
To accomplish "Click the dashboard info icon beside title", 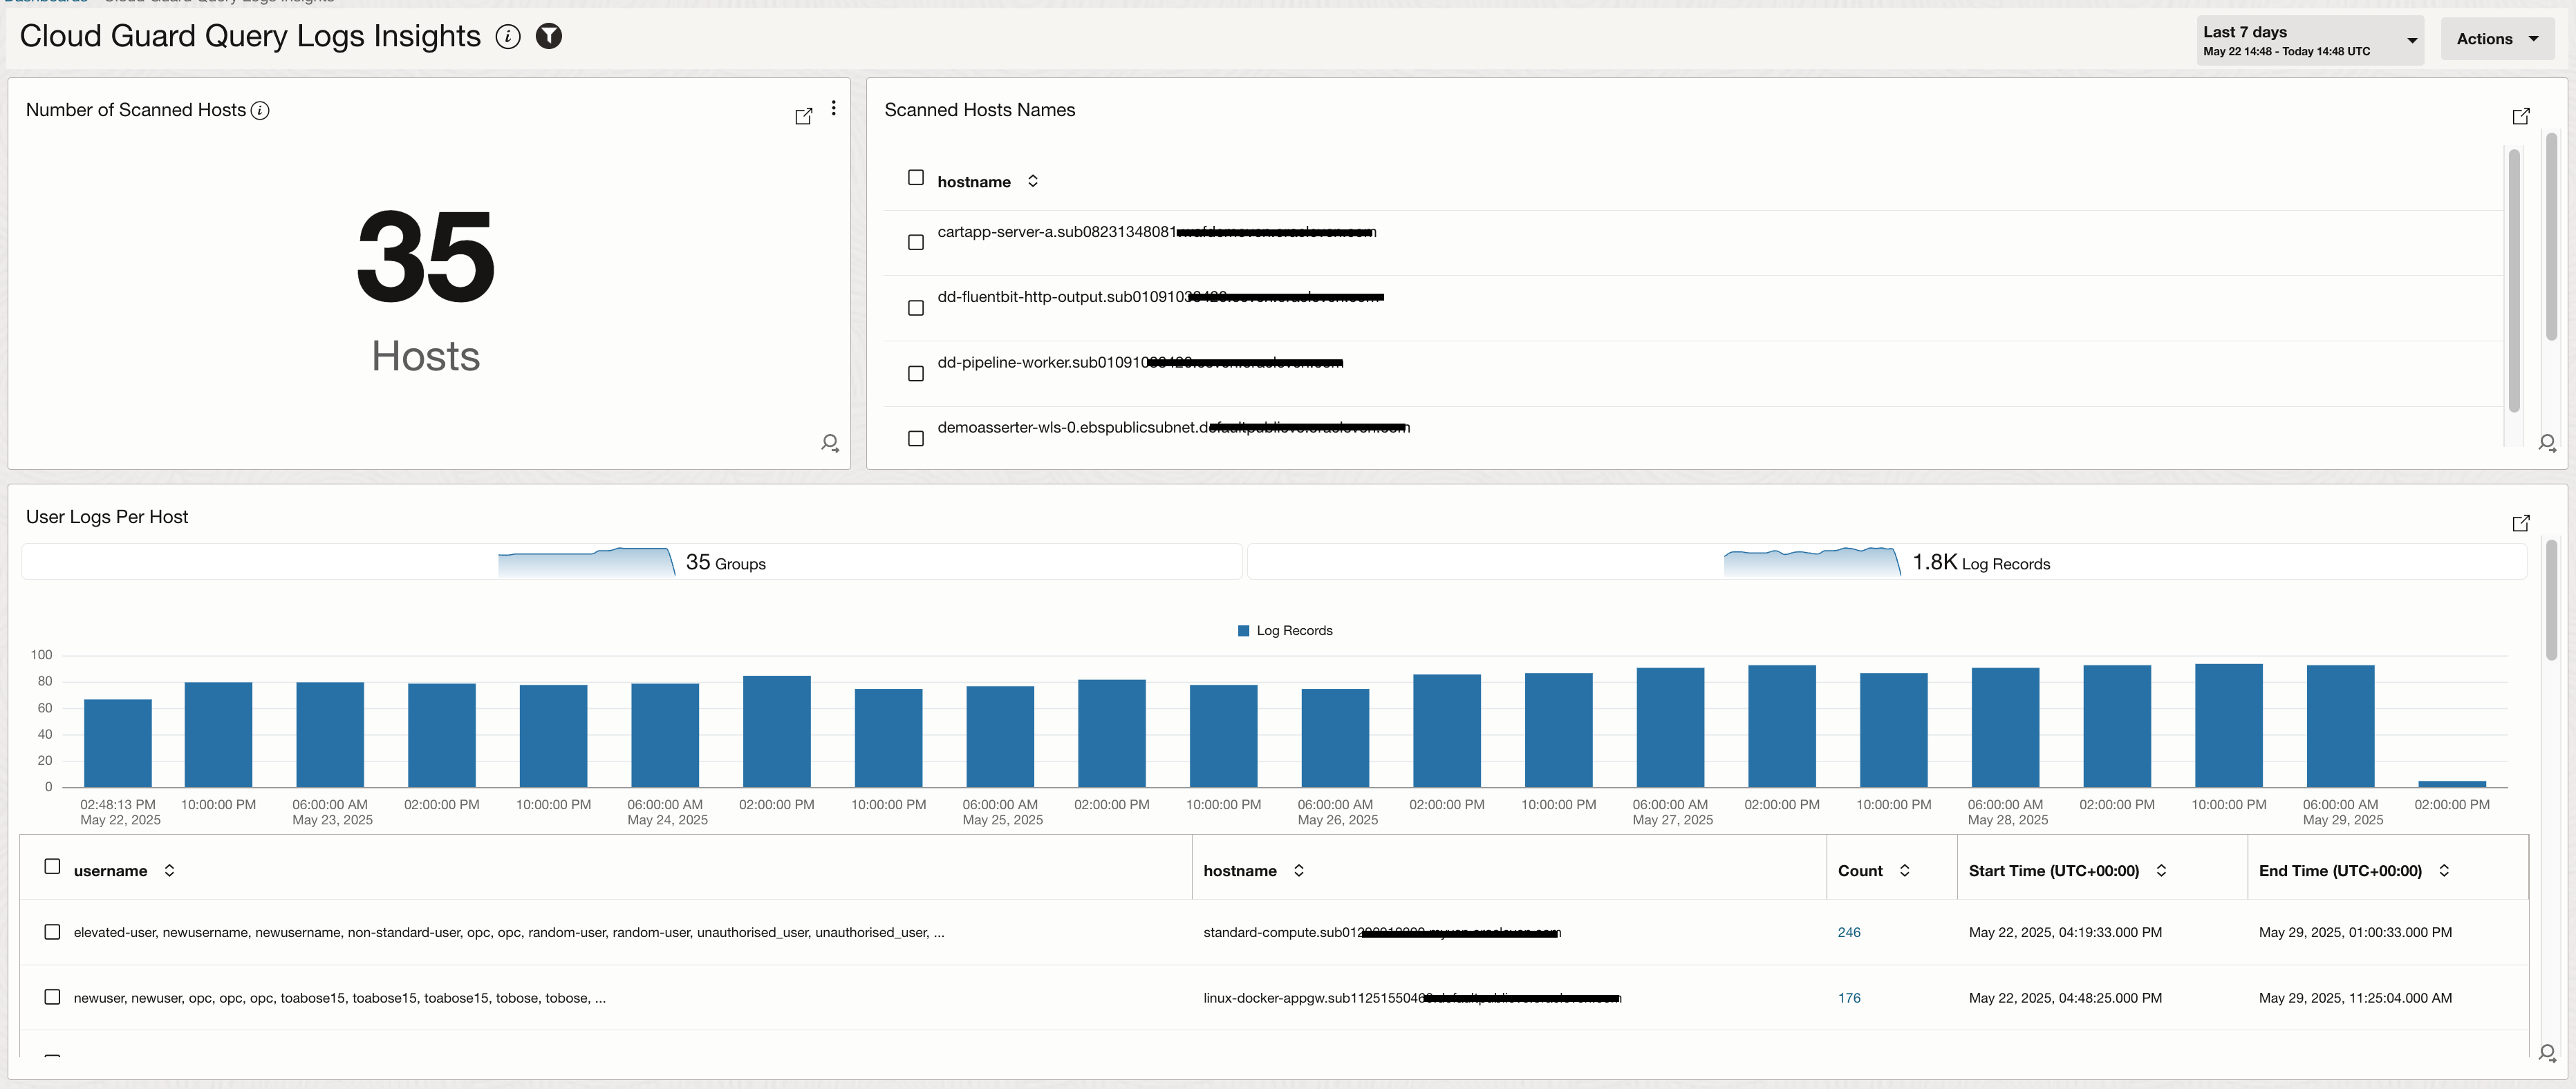I will coord(508,37).
